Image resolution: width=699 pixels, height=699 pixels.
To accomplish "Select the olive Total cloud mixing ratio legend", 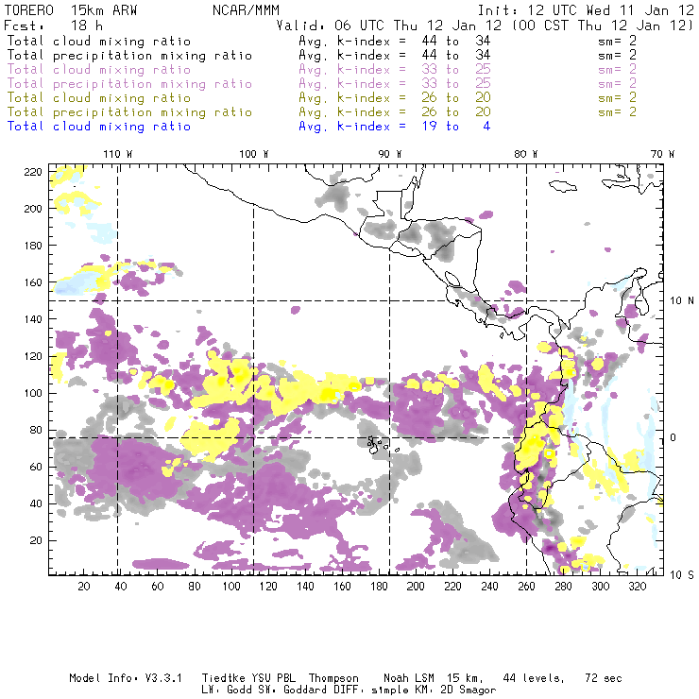I will (99, 97).
